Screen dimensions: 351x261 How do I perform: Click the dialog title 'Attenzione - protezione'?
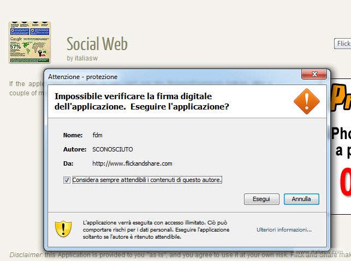point(82,77)
